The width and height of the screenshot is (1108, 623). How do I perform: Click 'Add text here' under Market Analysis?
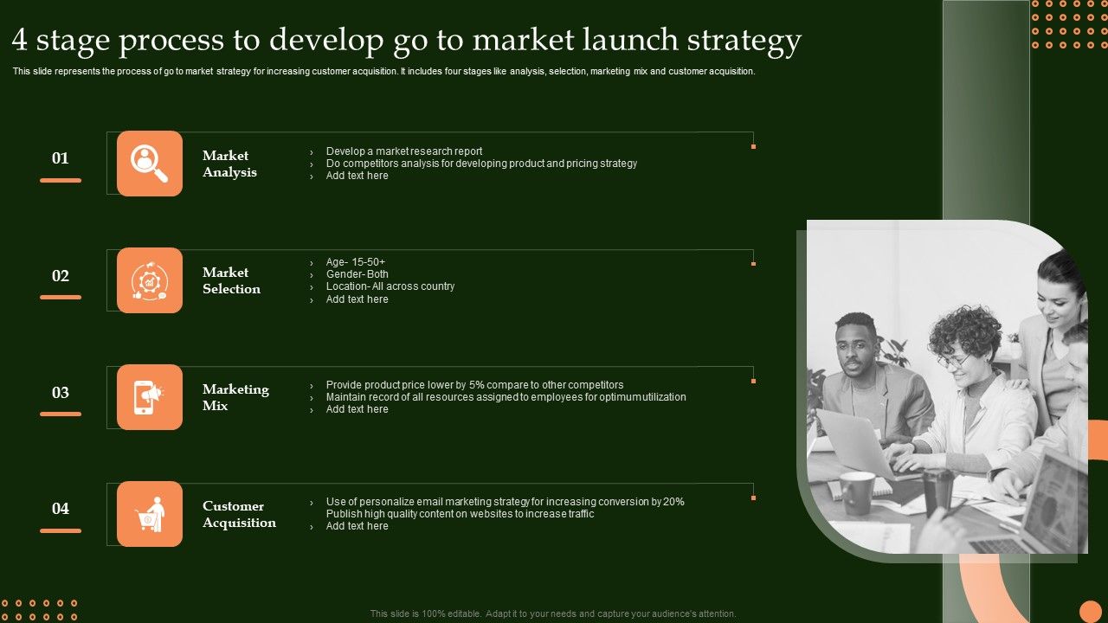pos(357,175)
